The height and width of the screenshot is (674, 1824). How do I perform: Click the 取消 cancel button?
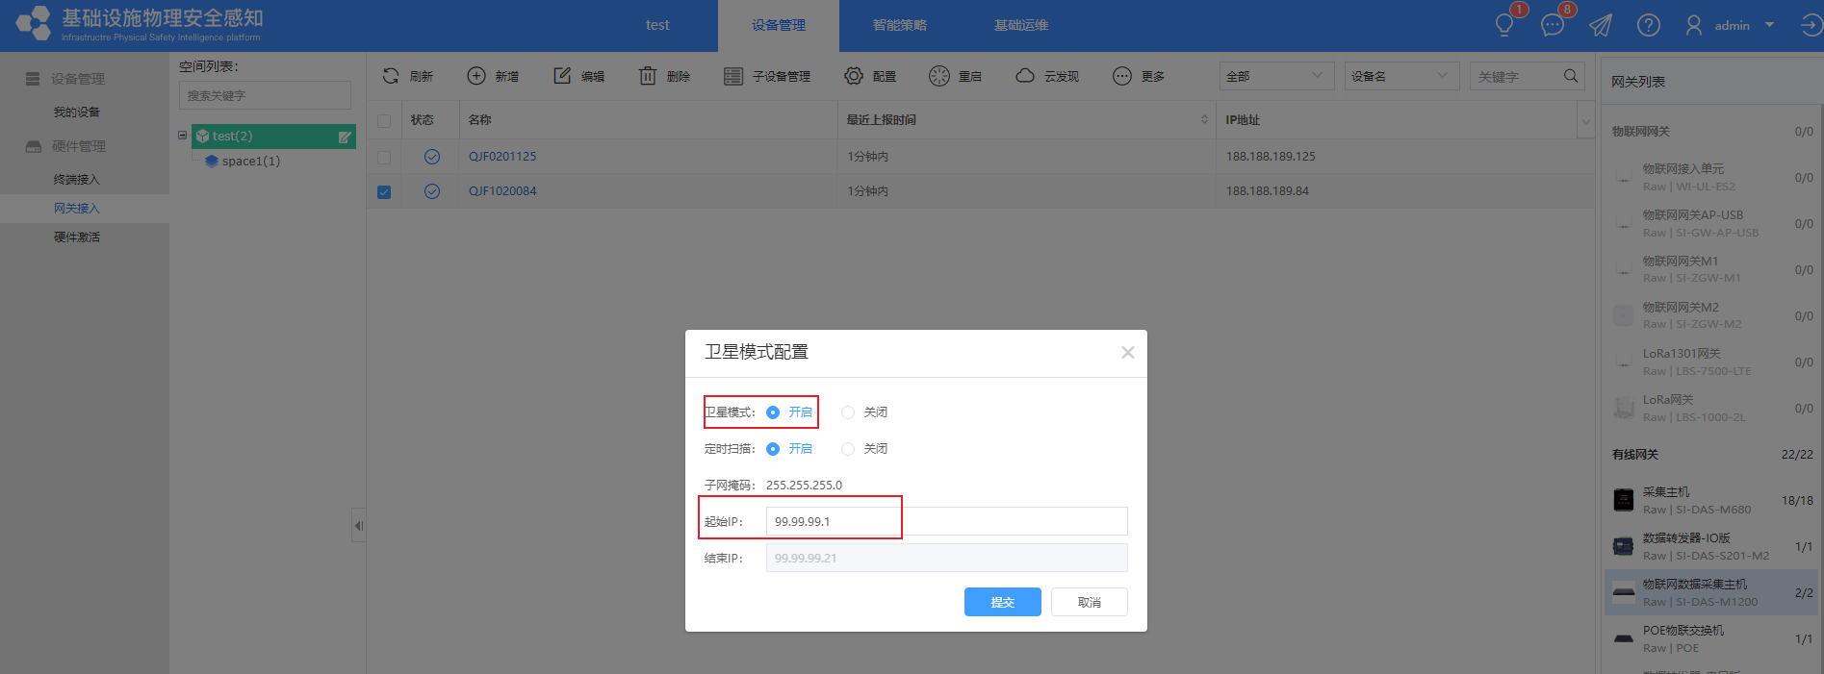point(1089,602)
